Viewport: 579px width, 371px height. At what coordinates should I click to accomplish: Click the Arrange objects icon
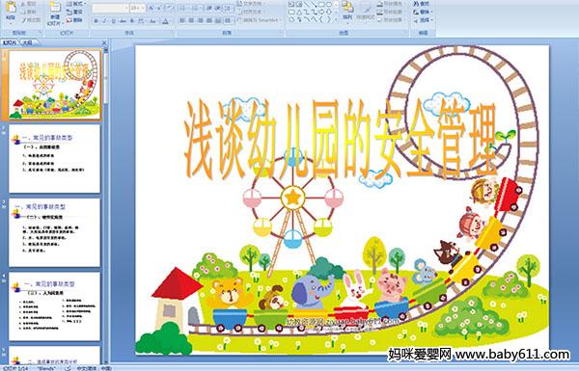point(347,11)
